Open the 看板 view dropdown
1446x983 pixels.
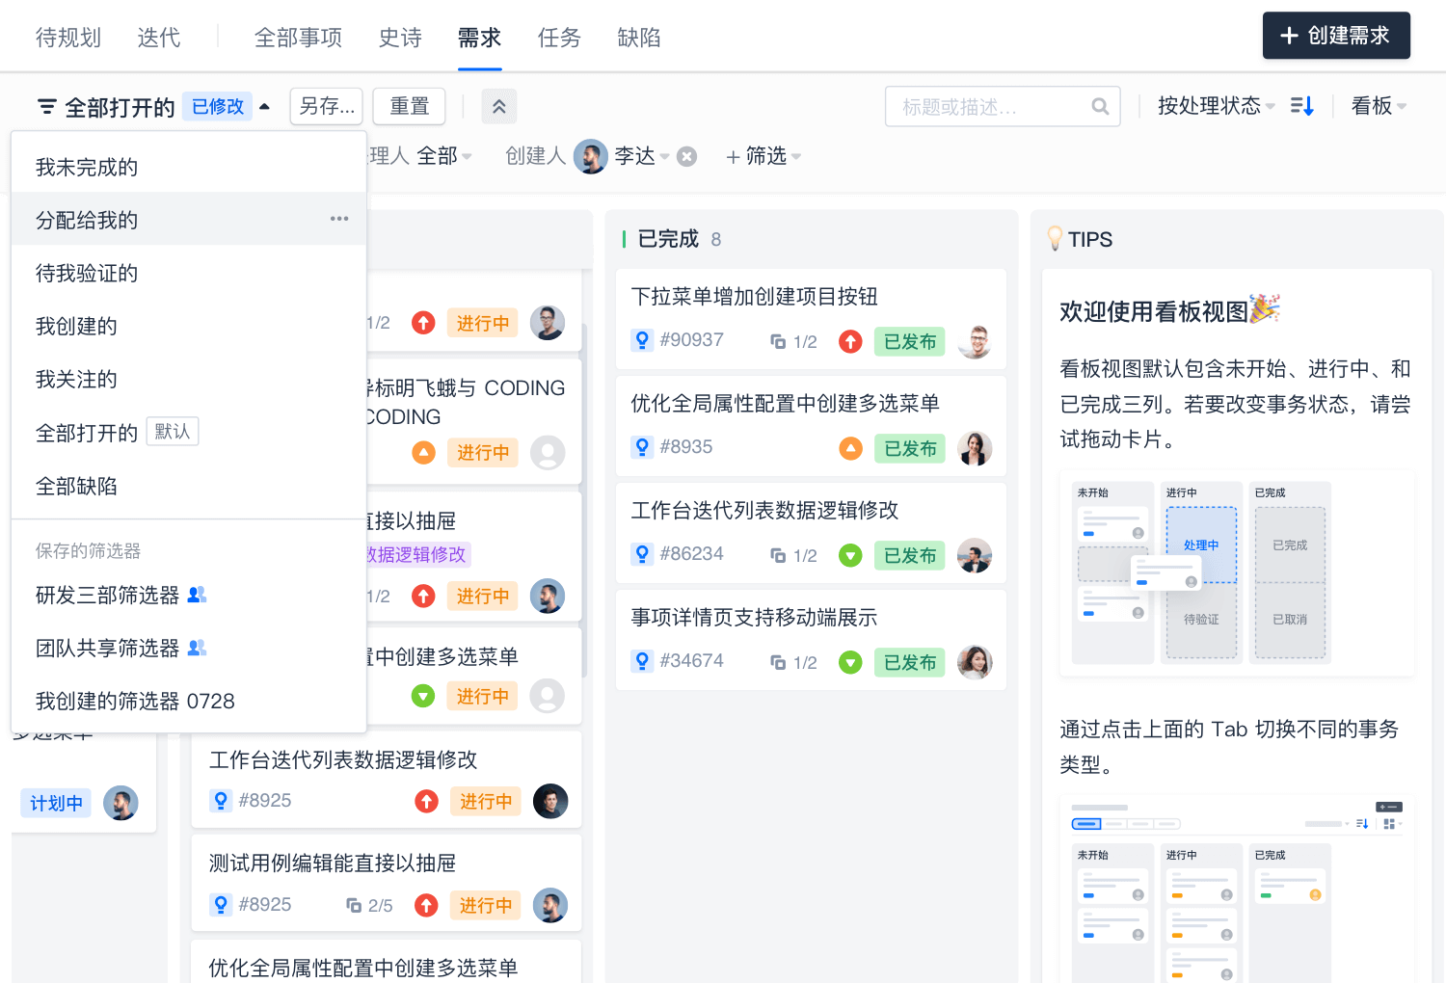[x=1378, y=106]
